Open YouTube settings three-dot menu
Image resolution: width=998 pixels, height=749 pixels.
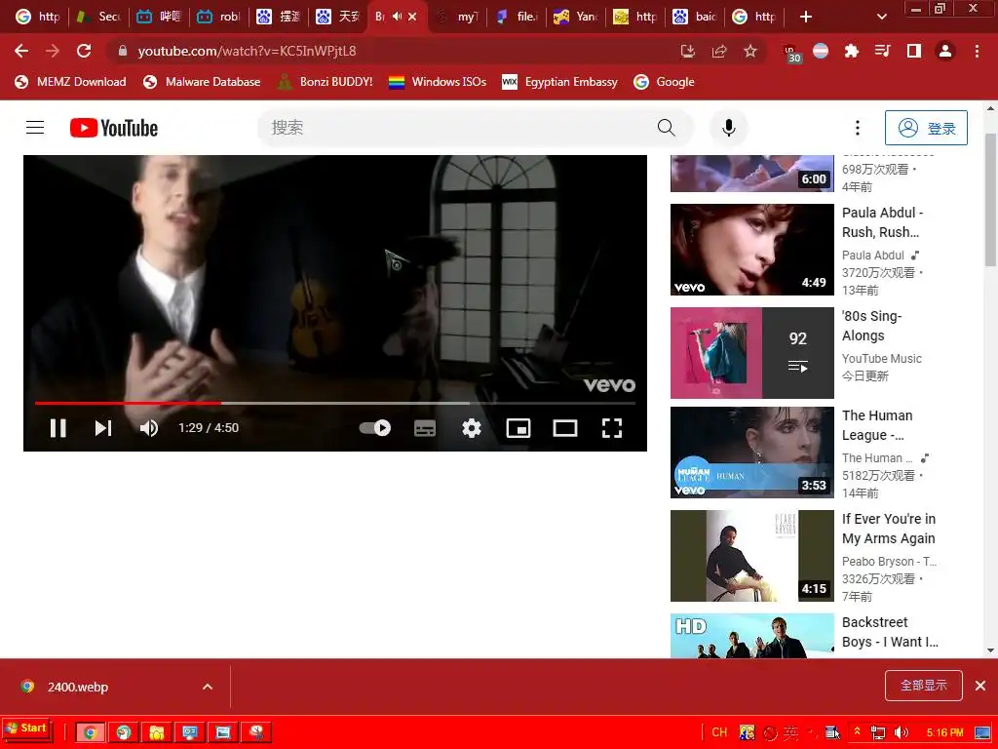coord(858,128)
